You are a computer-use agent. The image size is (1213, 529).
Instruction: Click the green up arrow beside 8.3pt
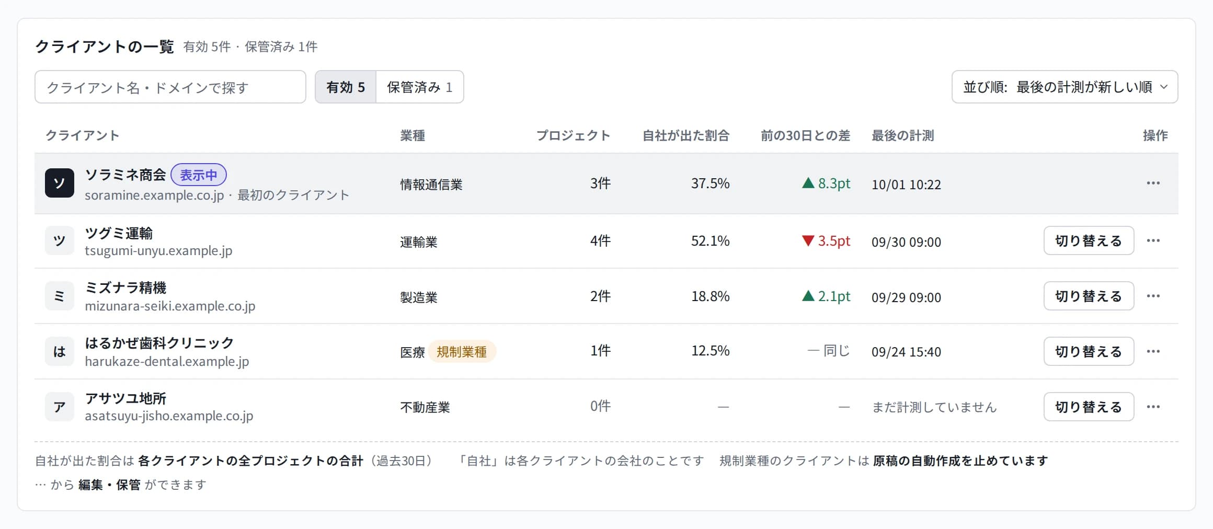coord(808,183)
